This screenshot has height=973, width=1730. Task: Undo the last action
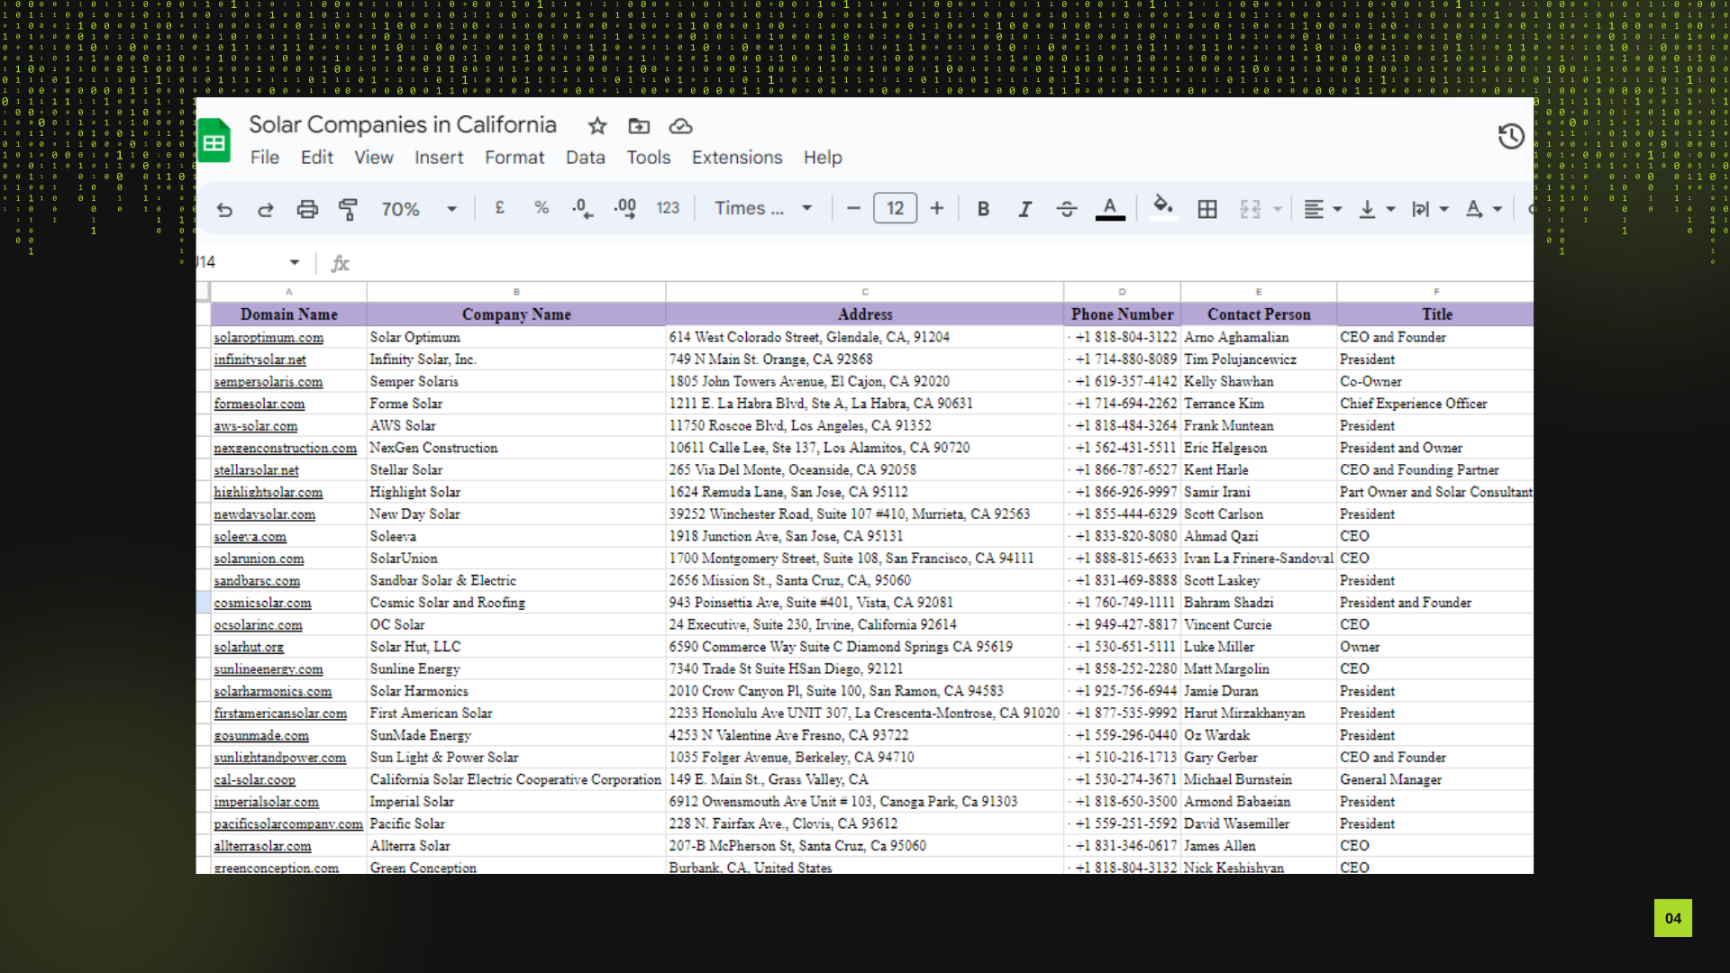click(x=224, y=209)
